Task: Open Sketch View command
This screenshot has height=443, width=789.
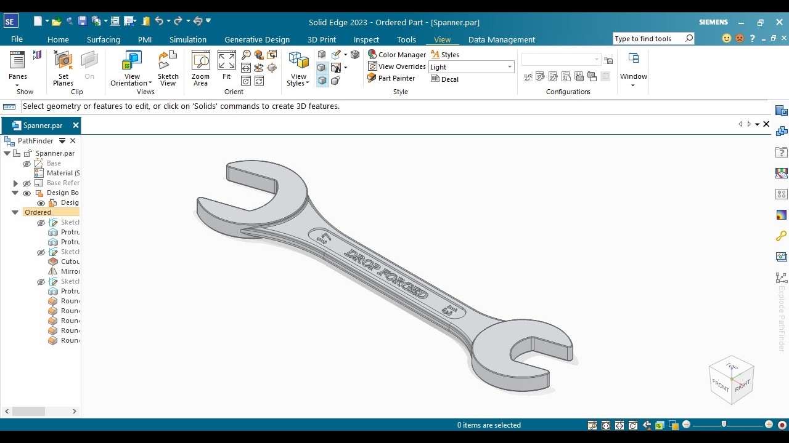Action: (x=168, y=68)
